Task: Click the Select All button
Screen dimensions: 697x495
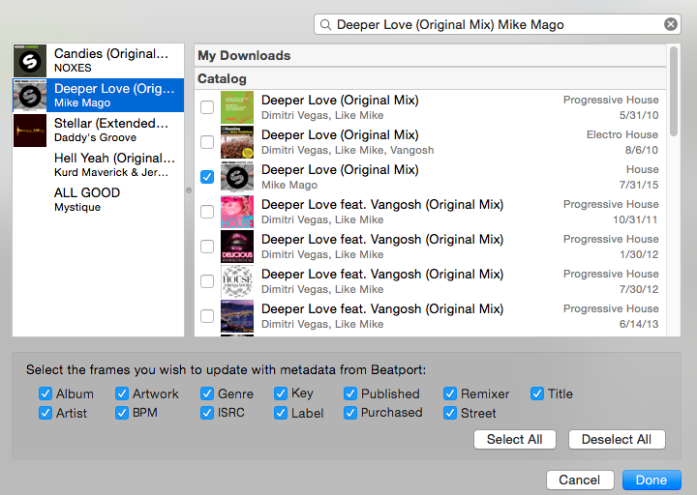Action: pos(514,439)
